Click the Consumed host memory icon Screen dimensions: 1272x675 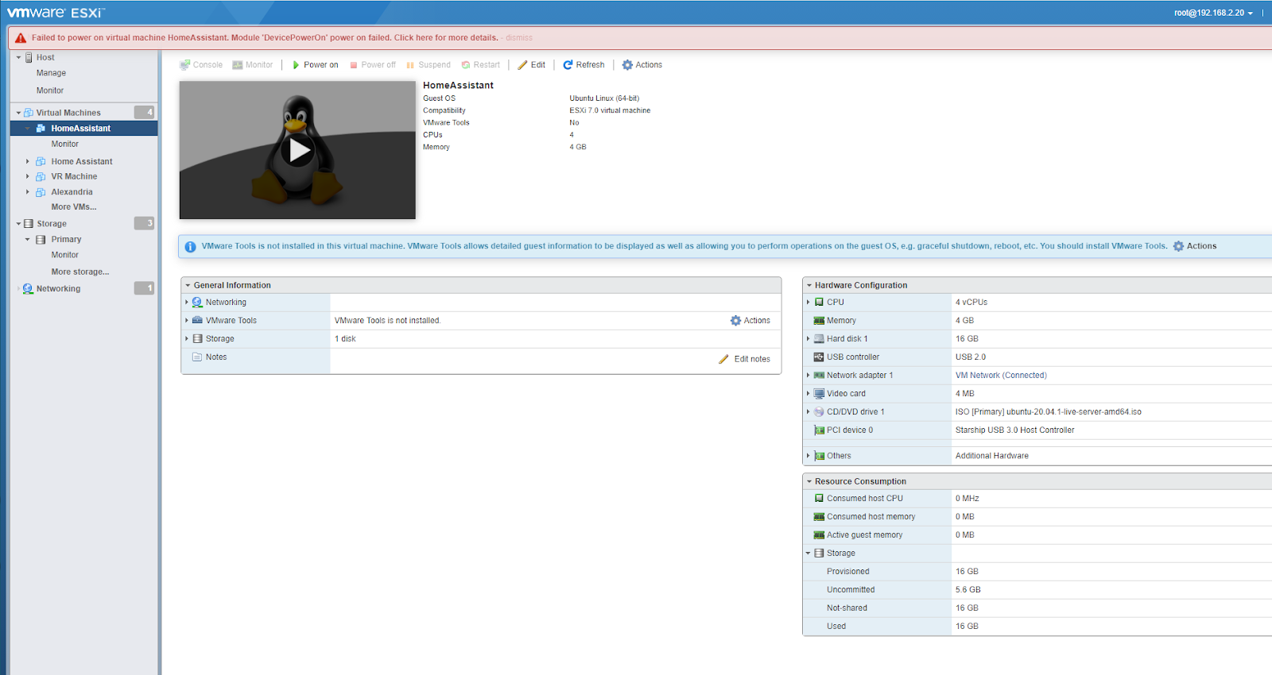click(819, 517)
